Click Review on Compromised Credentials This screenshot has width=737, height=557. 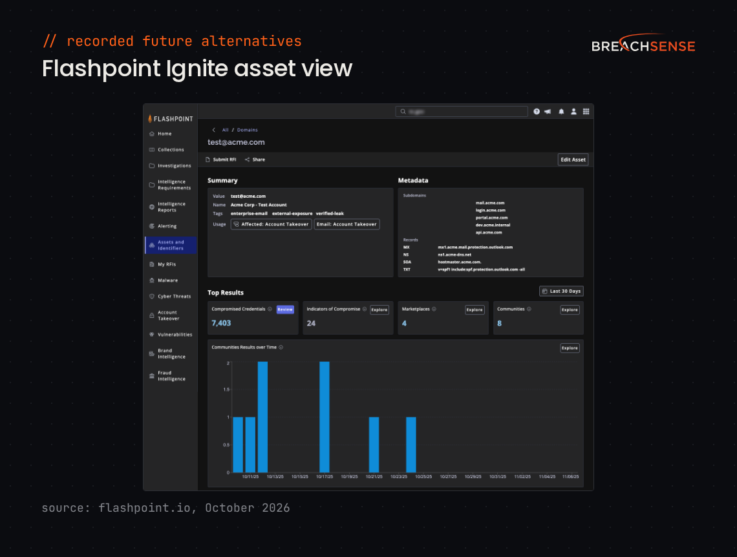(x=285, y=310)
